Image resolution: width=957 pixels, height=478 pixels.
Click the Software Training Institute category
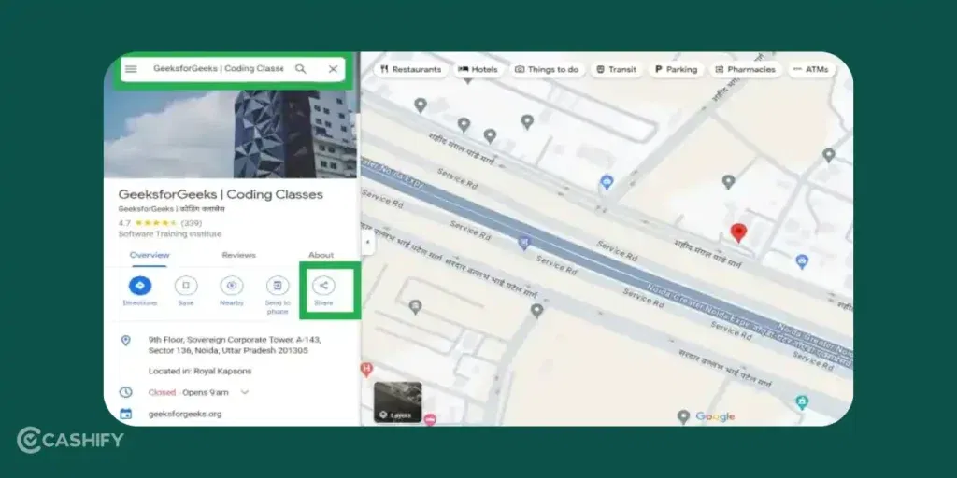(170, 234)
